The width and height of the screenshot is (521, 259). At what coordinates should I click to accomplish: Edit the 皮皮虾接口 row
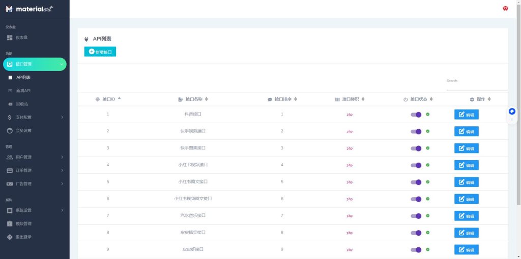coord(467,250)
